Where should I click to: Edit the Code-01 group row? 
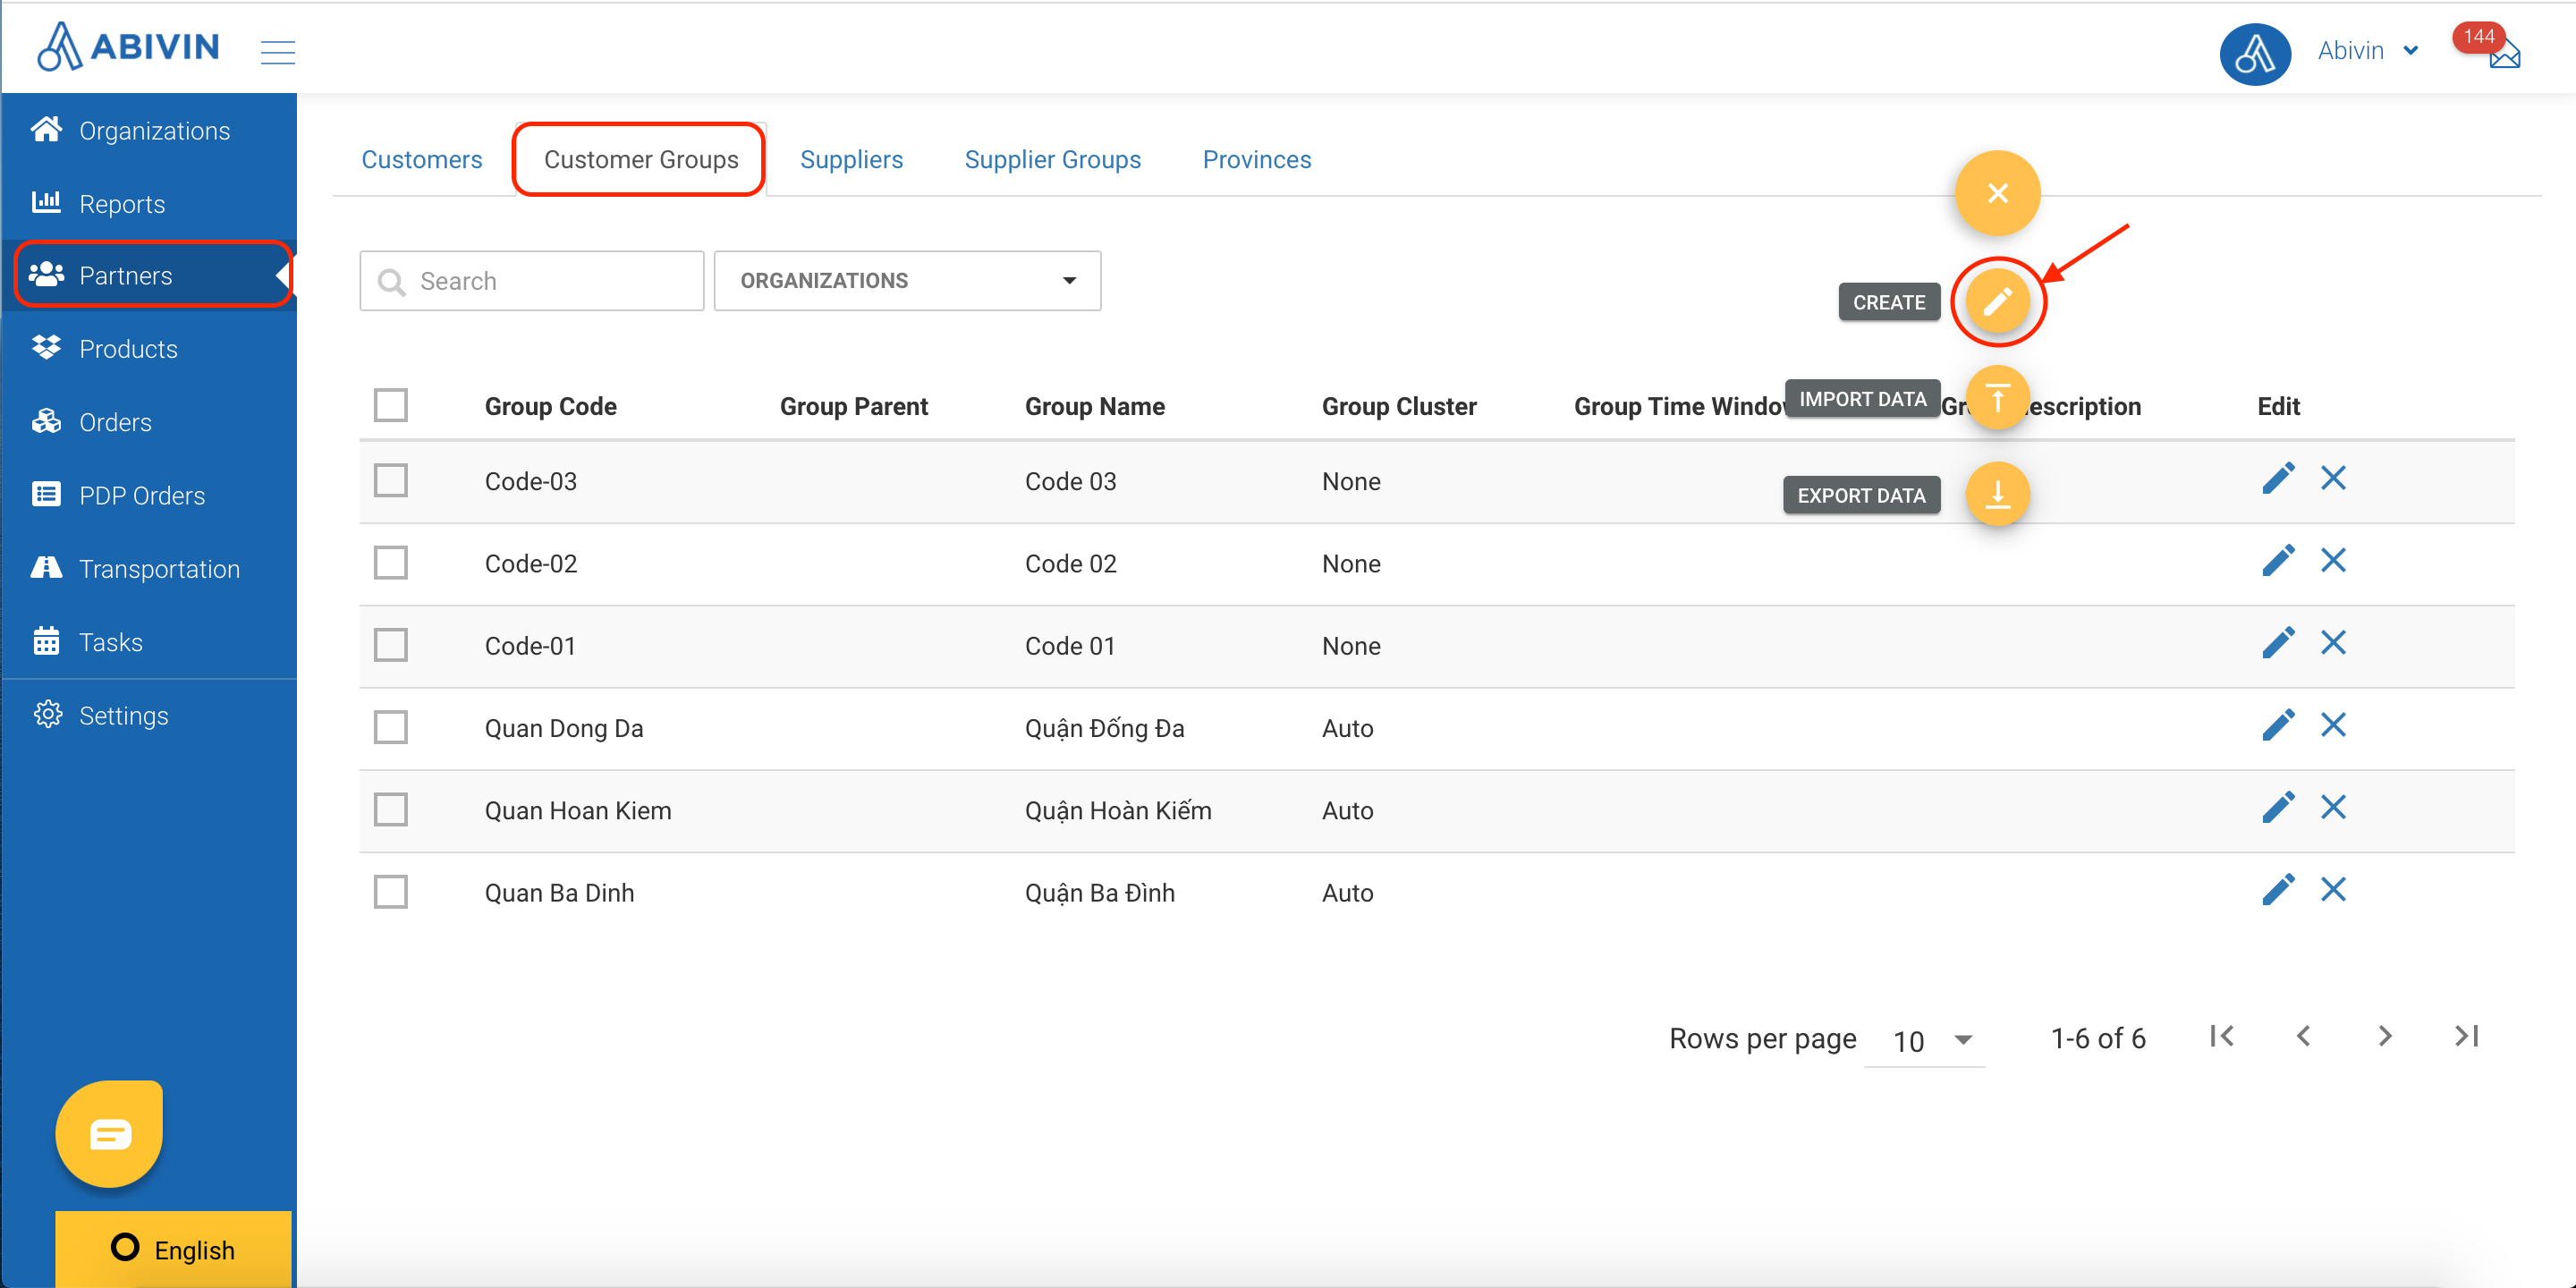pyautogui.click(x=2278, y=643)
